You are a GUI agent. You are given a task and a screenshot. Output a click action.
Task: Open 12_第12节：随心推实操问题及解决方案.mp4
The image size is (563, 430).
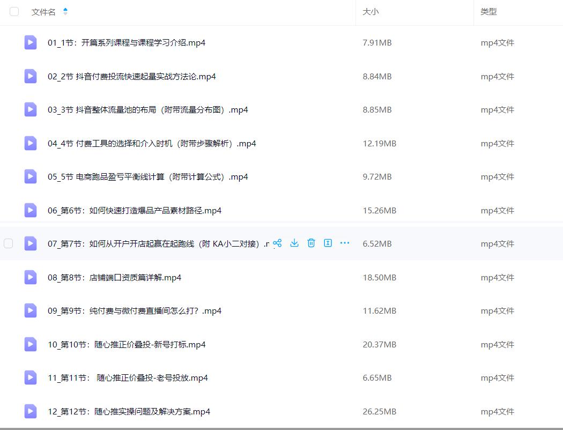coord(129,412)
